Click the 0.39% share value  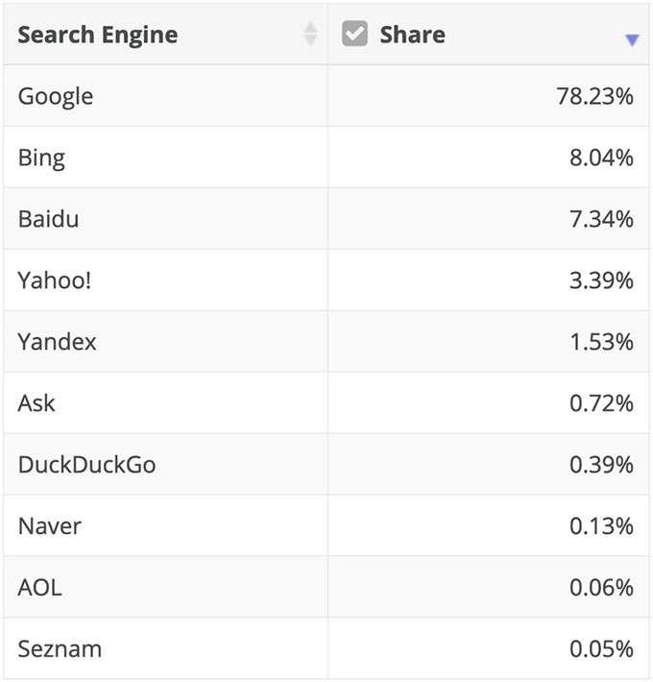click(x=601, y=465)
